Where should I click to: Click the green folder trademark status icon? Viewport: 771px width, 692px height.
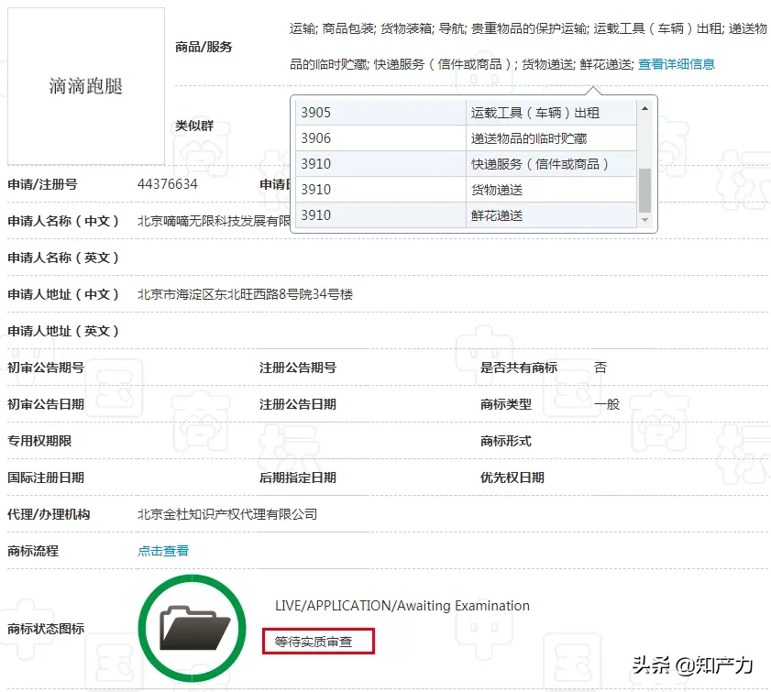pos(193,628)
